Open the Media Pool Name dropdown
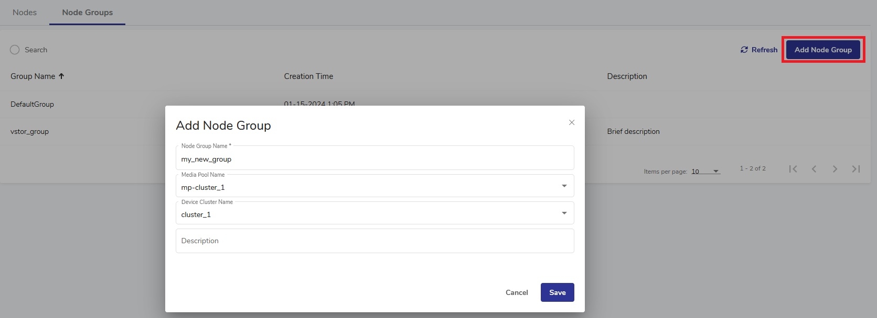This screenshot has height=318, width=877. coord(564,186)
